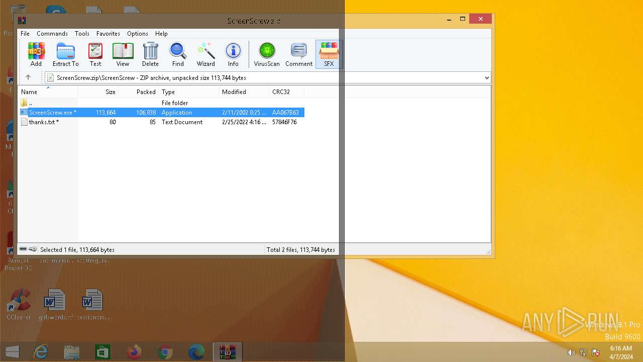The height and width of the screenshot is (362, 643).
Task: Open the Tools menu
Action: coord(82,34)
